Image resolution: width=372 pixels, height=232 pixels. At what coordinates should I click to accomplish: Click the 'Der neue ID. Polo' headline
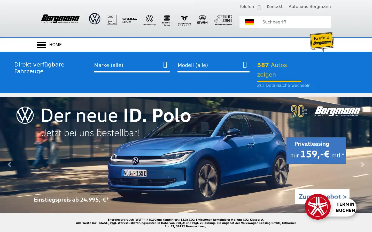click(116, 115)
